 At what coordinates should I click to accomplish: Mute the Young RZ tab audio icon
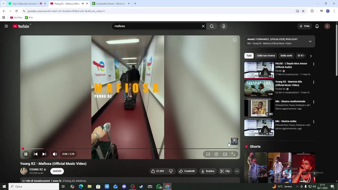[83, 4]
